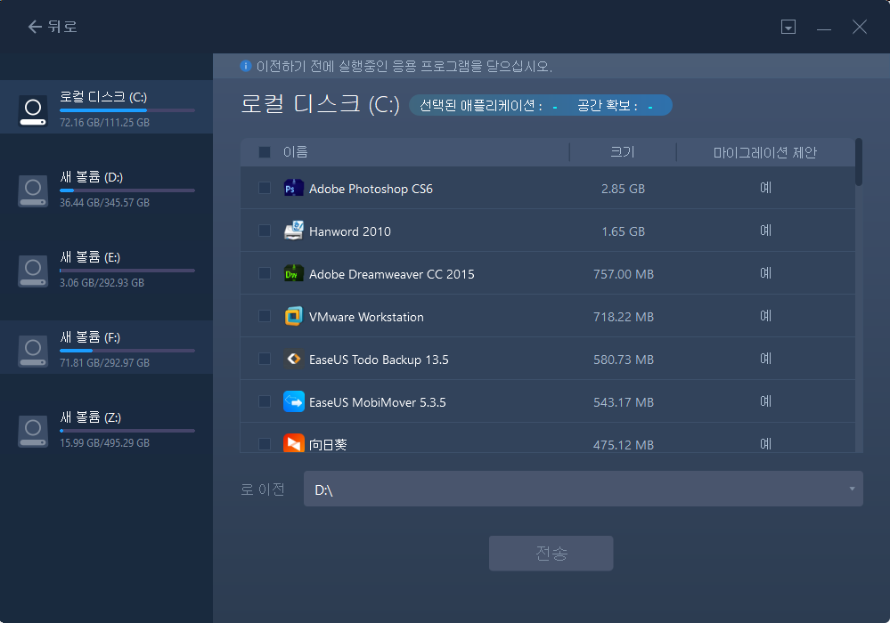
Task: Click the VMware Workstation app icon
Action: (293, 316)
